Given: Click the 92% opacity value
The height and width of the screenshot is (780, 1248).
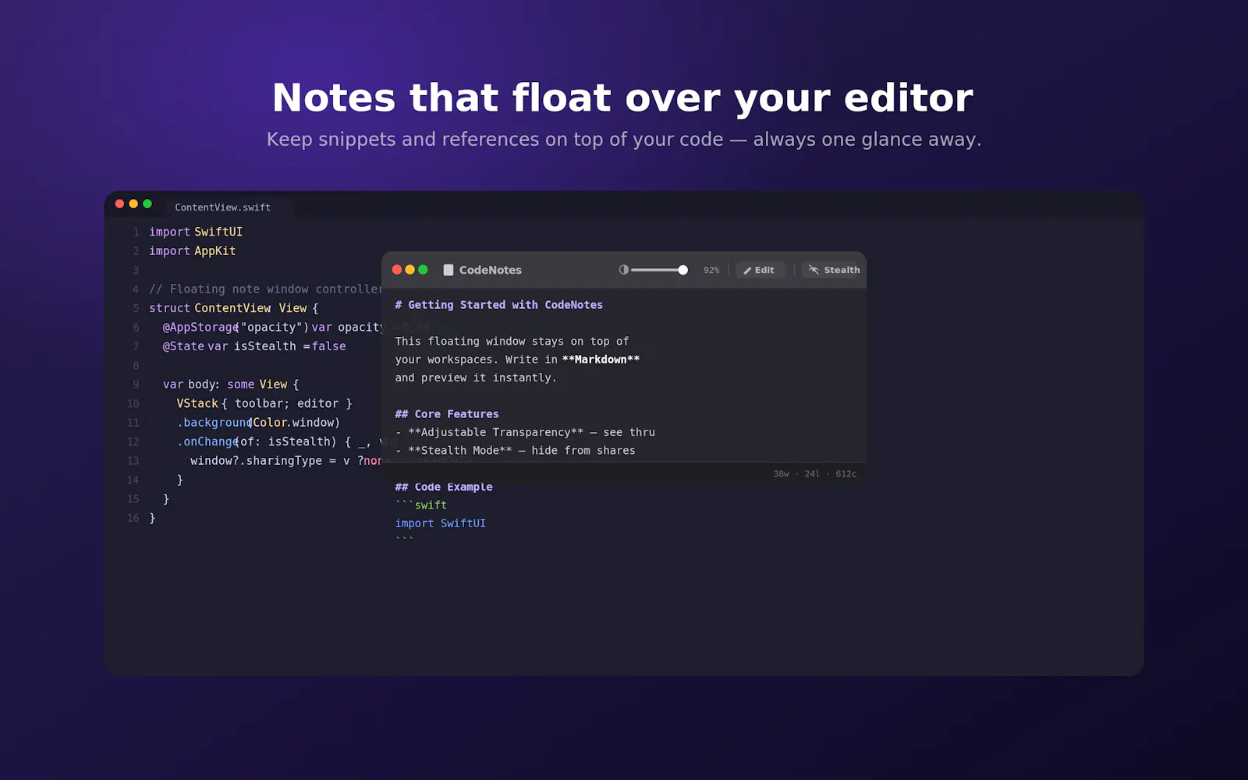Looking at the screenshot, I should [x=711, y=270].
